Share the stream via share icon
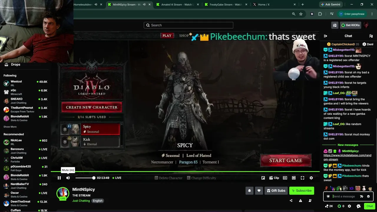This screenshot has width=377, height=212. point(291,201)
